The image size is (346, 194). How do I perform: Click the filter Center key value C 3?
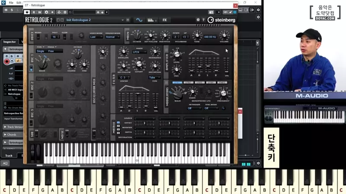click(x=124, y=78)
